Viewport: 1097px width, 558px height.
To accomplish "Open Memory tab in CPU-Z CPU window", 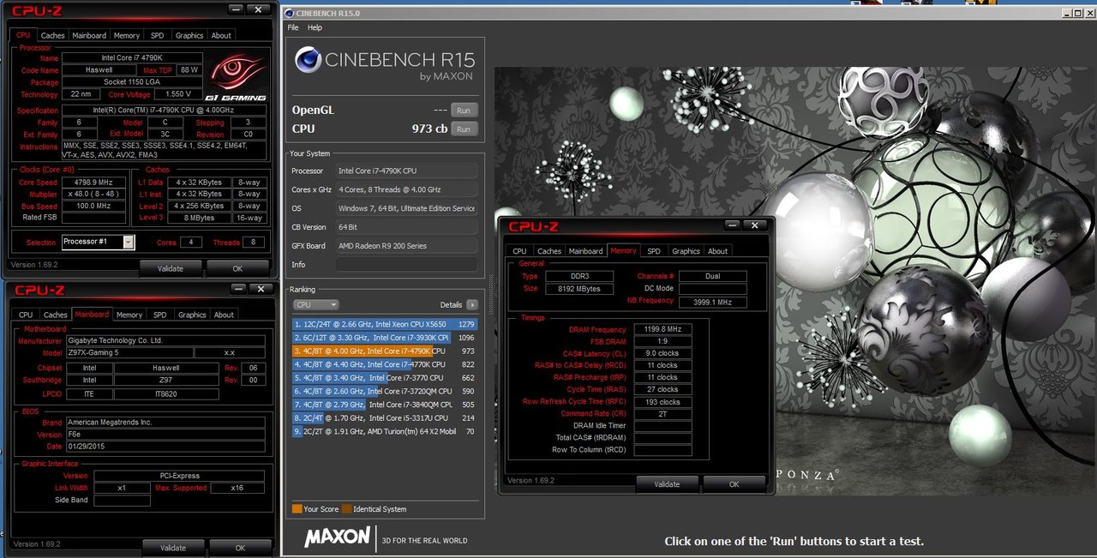I will pos(127,35).
